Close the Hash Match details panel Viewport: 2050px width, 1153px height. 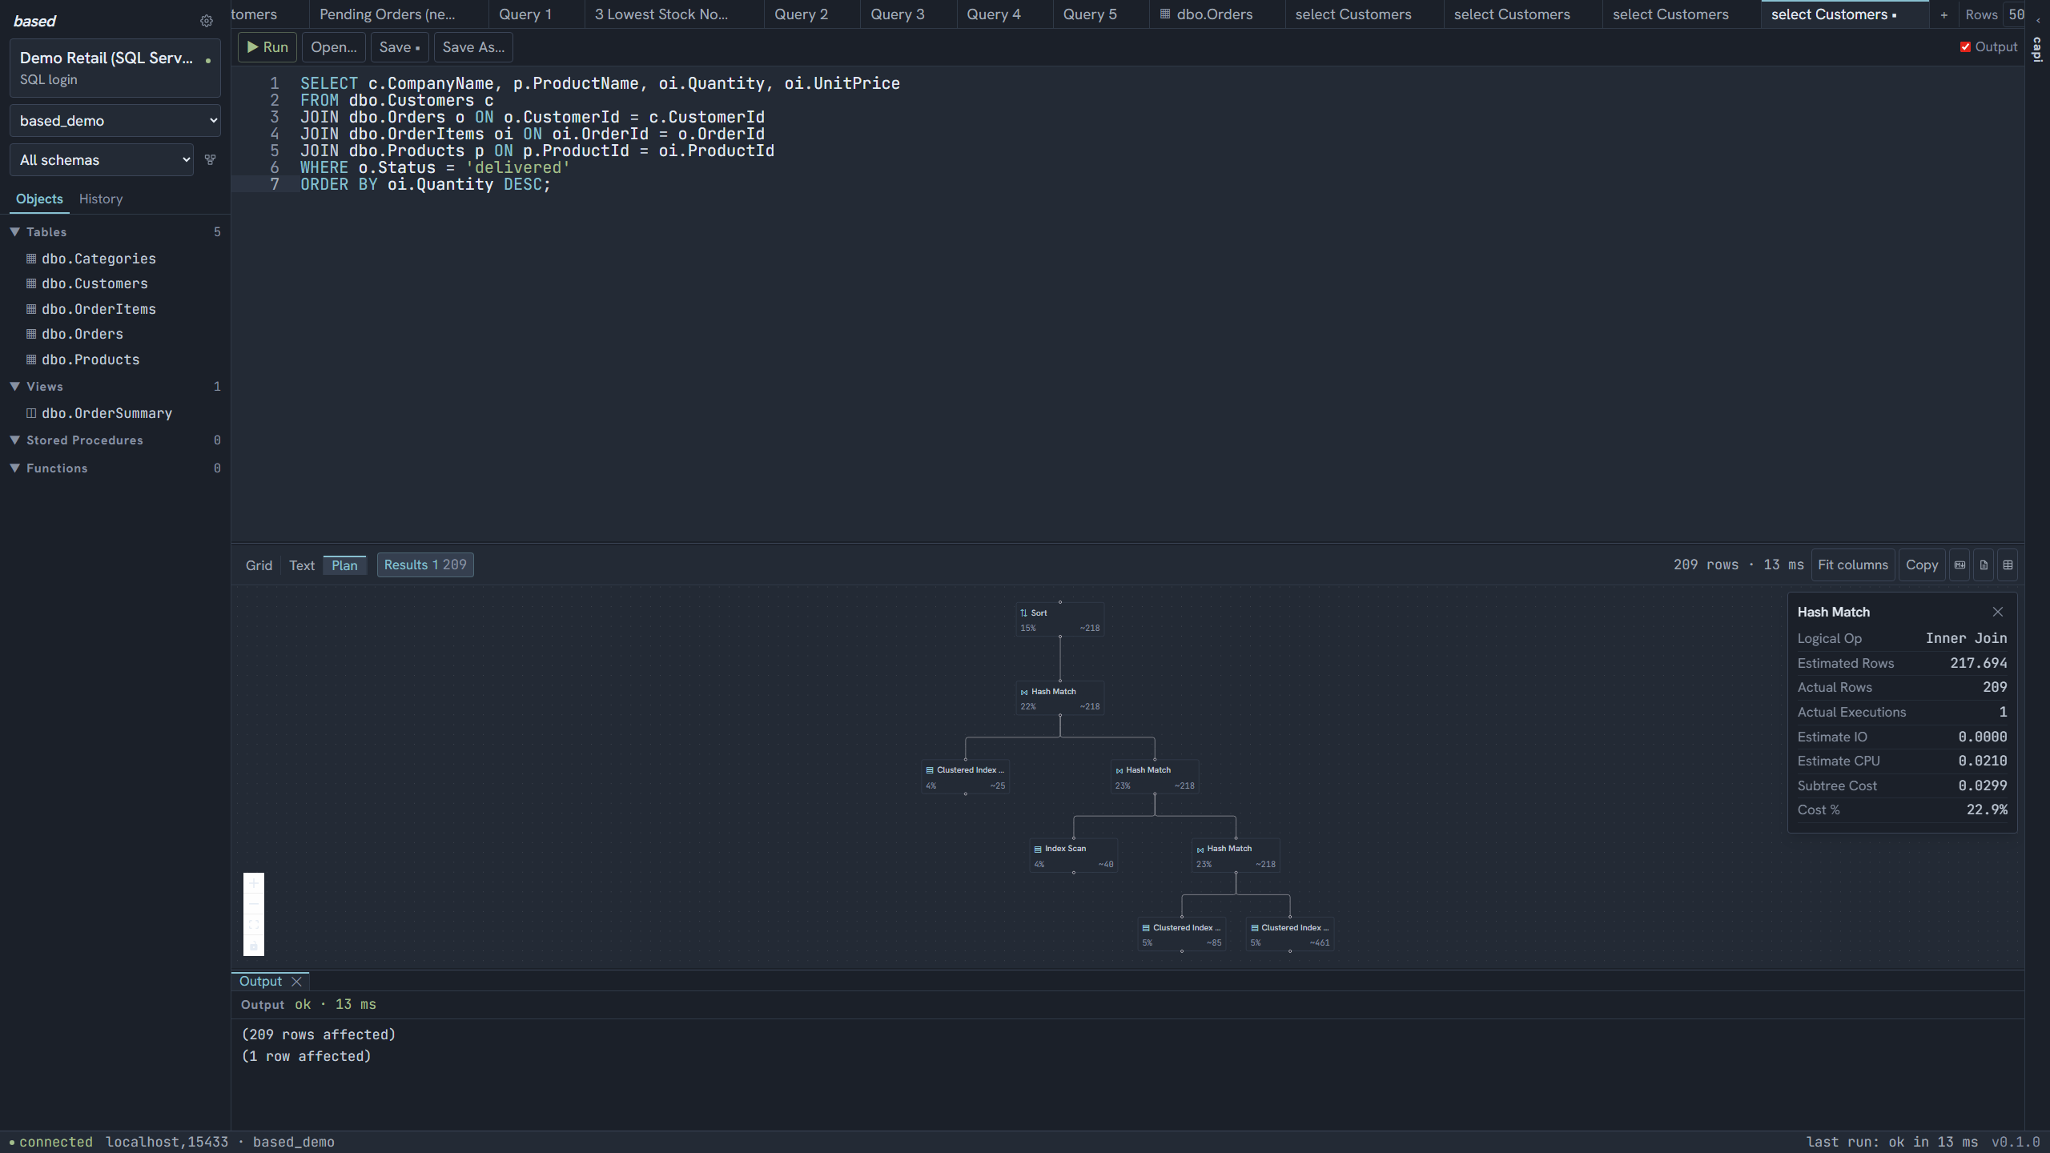click(x=1998, y=612)
